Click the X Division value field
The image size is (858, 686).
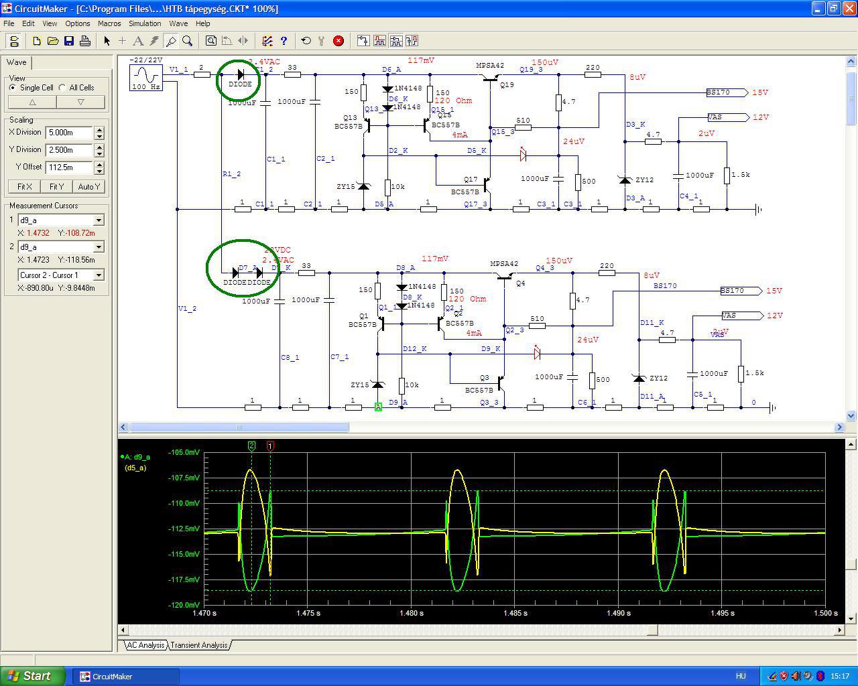click(69, 133)
